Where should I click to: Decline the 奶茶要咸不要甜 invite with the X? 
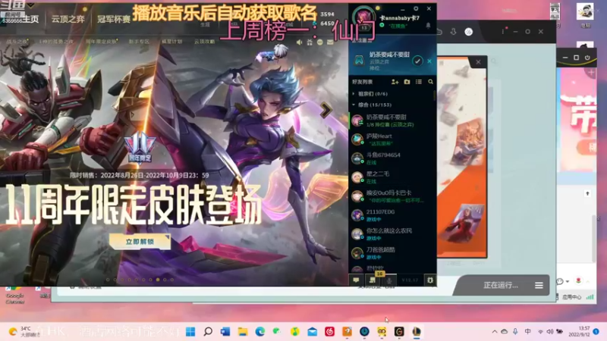(429, 61)
